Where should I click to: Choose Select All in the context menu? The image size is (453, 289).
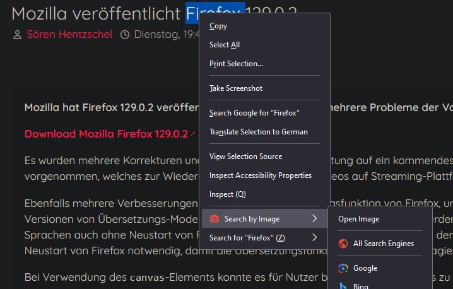(225, 45)
